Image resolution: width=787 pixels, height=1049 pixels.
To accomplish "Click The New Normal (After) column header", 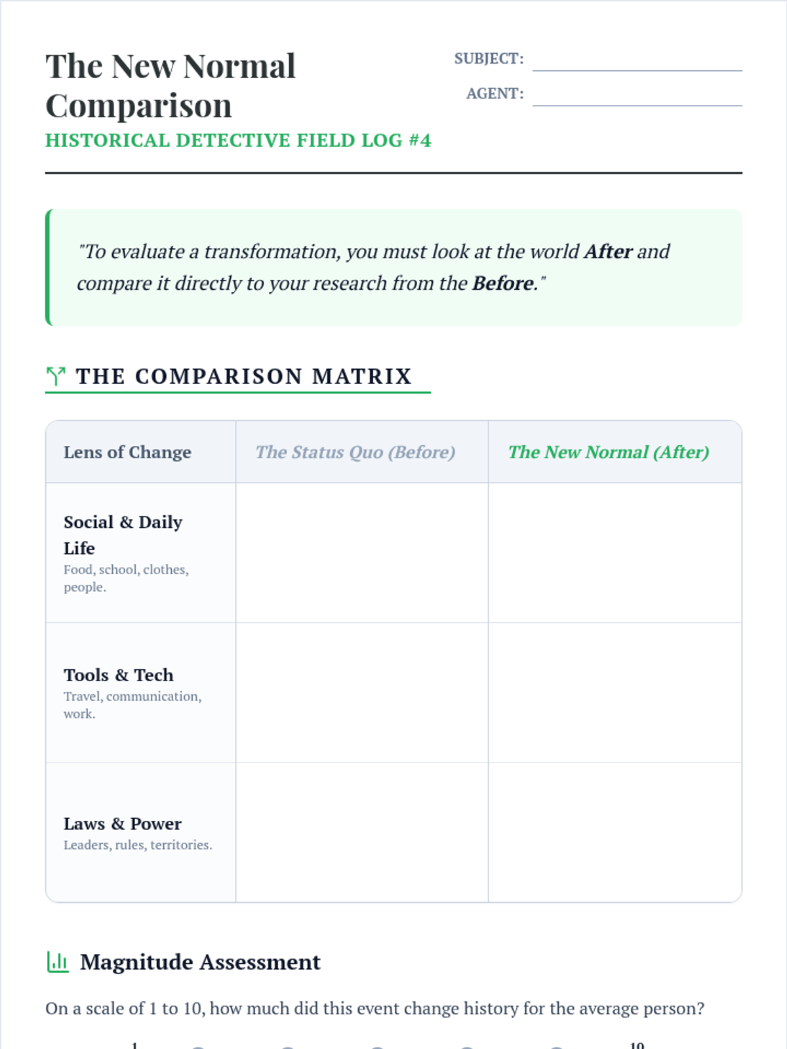I will (x=609, y=452).
